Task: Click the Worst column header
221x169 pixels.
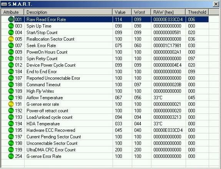Action: point(141,12)
